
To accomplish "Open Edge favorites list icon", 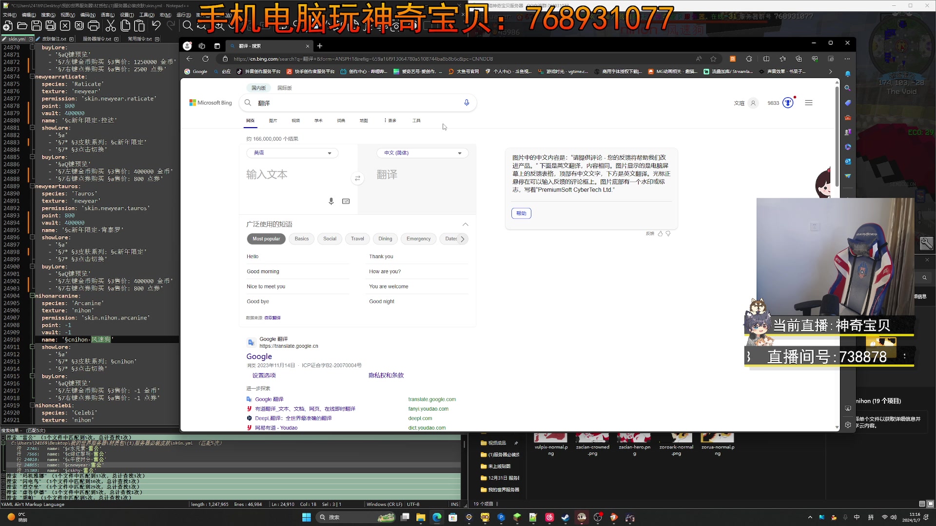I will [x=782, y=59].
